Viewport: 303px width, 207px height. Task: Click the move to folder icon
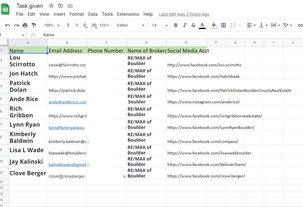point(60,6)
